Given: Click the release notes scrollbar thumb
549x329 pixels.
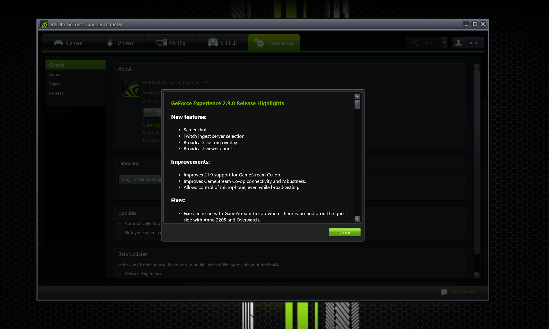Looking at the screenshot, I should pyautogui.click(x=357, y=104).
